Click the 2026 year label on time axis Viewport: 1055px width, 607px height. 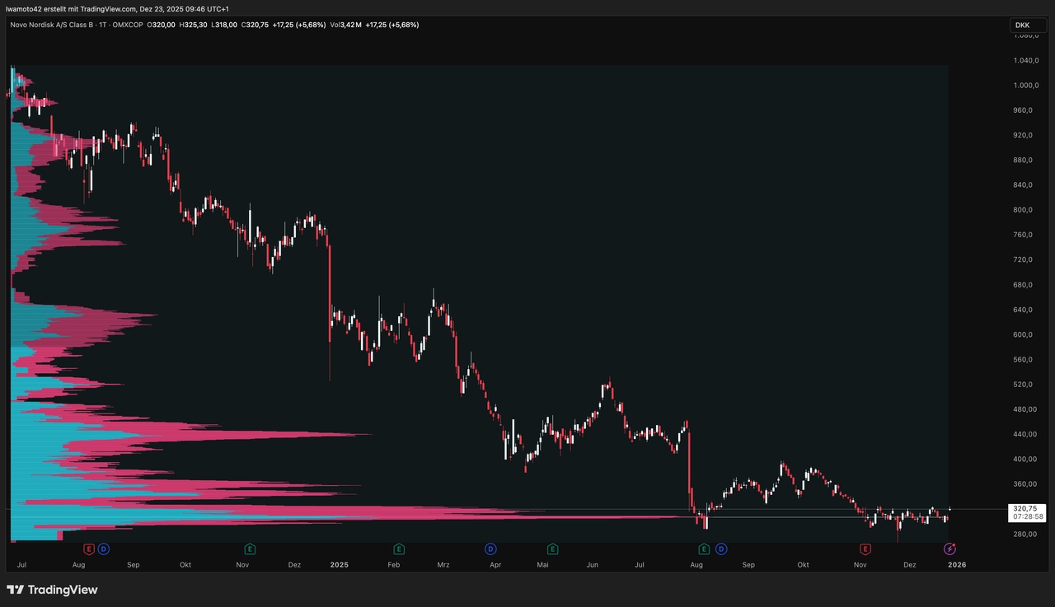(957, 565)
